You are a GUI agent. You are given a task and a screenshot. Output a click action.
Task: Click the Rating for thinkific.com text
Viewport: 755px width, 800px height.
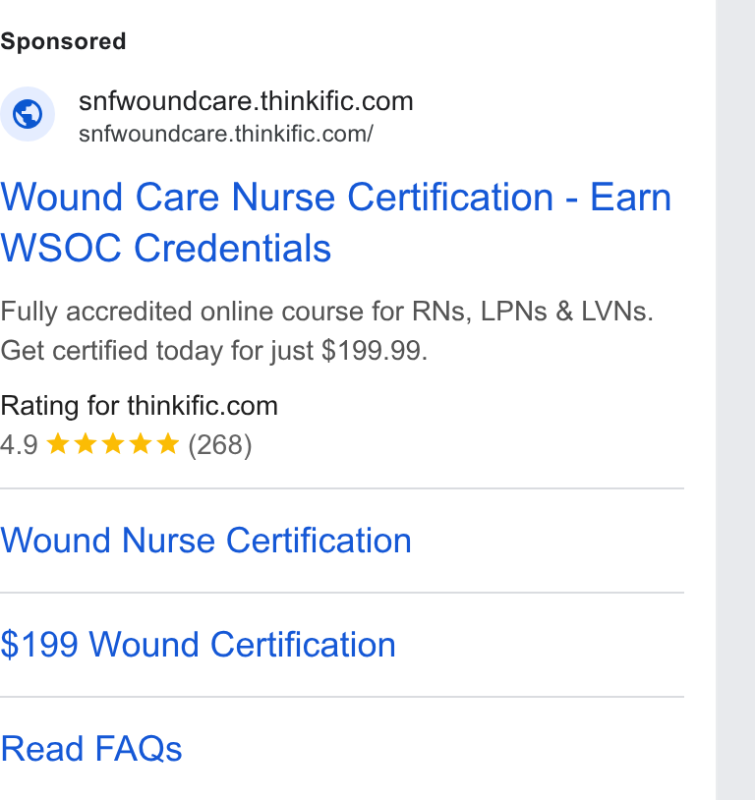[x=139, y=406]
